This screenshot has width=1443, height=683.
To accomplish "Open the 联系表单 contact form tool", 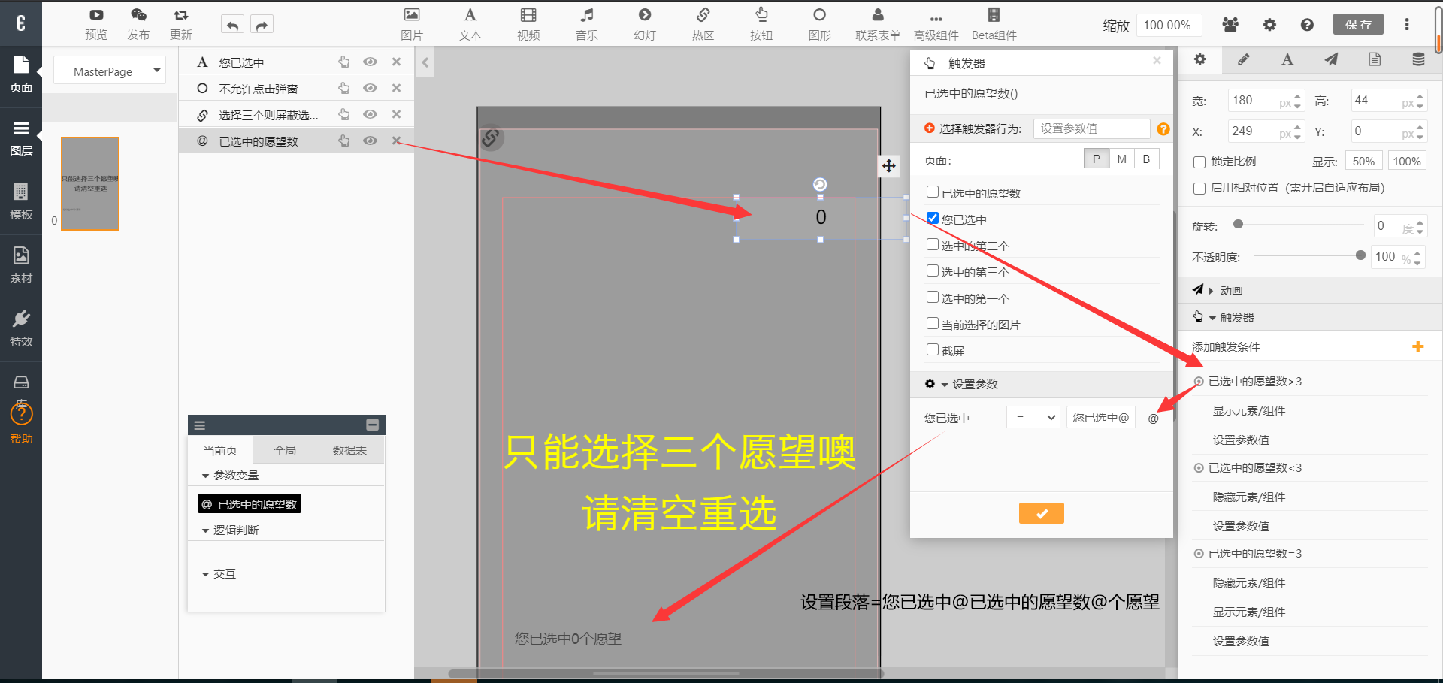I will coord(877,15).
